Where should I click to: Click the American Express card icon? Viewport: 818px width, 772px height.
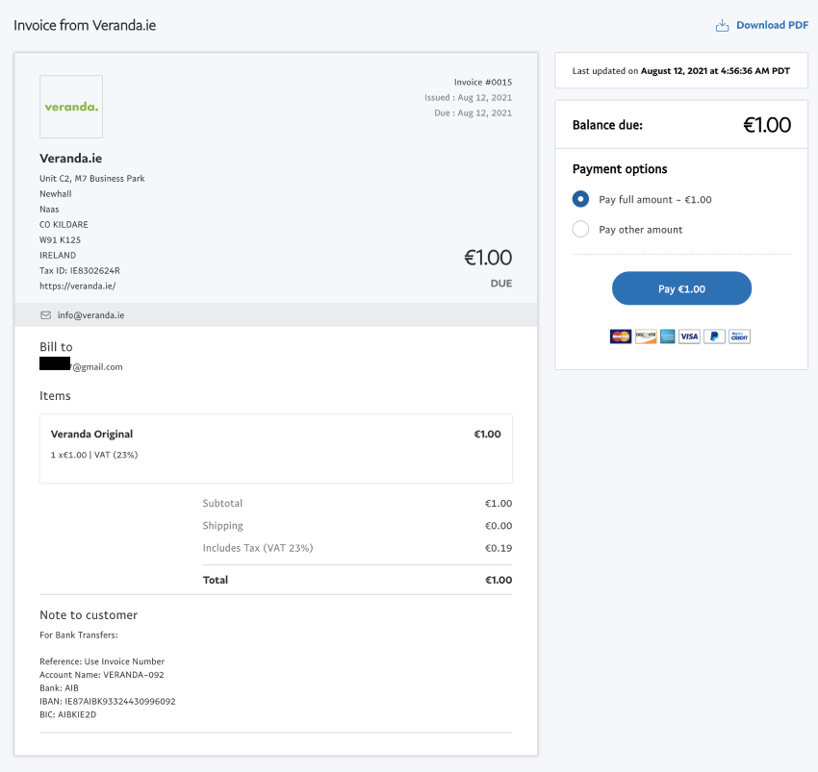[x=667, y=336]
